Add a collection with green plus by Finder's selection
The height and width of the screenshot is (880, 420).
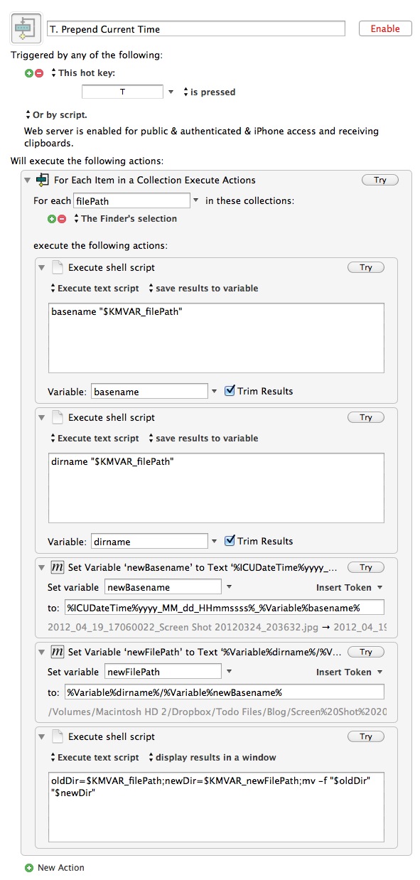click(52, 219)
